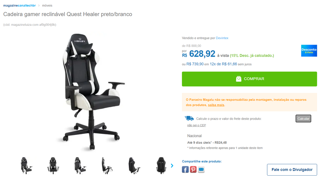
Task: Share product via Pinterest icon
Action: click(193, 170)
